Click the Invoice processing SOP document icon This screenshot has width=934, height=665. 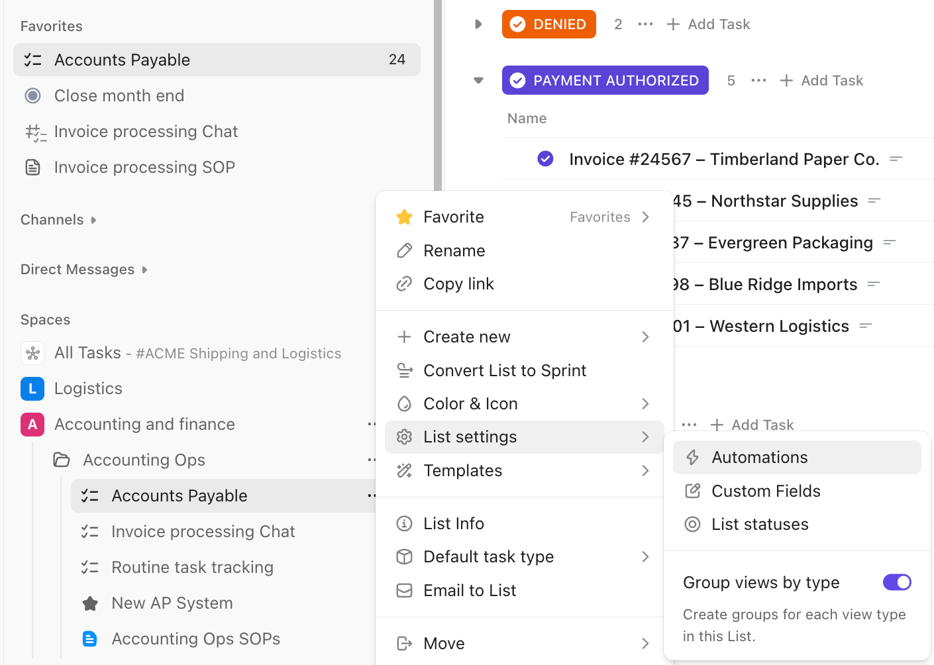(33, 167)
